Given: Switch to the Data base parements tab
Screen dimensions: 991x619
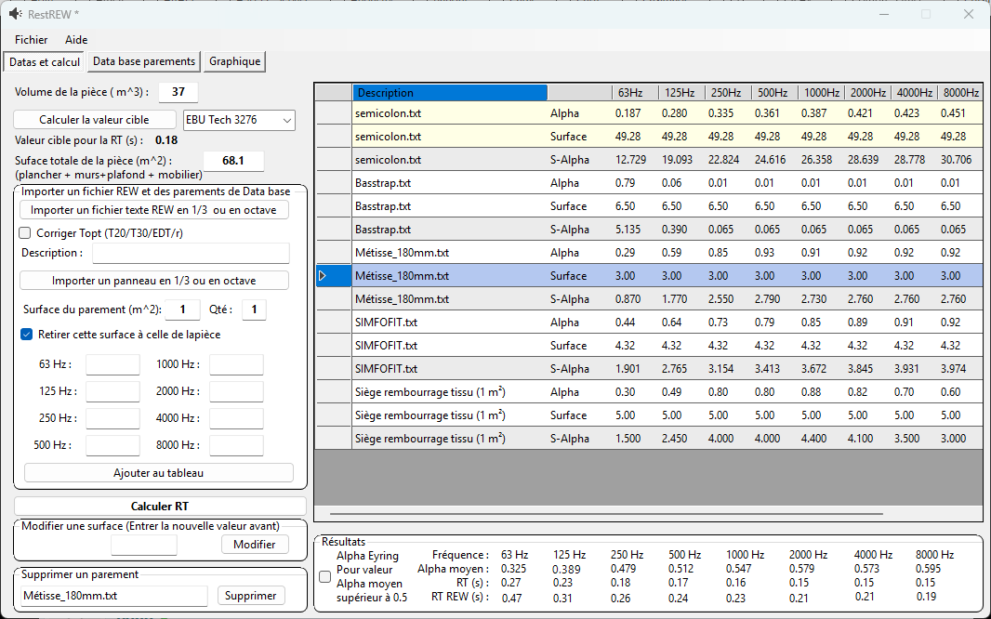Looking at the screenshot, I should click(144, 61).
